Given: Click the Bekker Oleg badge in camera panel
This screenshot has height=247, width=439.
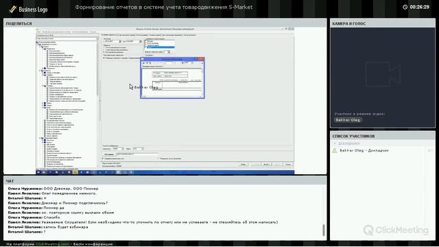Looking at the screenshot, I should [x=348, y=120].
